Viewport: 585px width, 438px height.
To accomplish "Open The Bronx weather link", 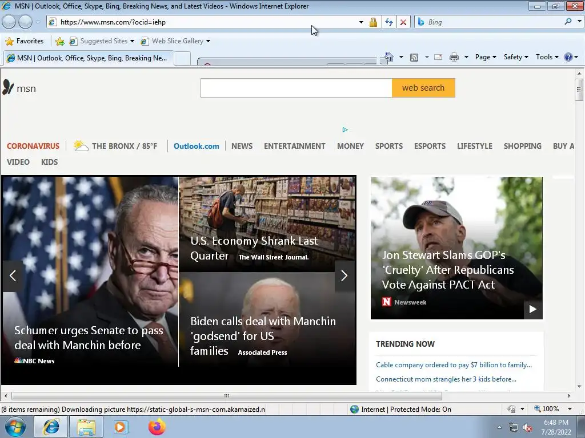I will click(x=115, y=145).
